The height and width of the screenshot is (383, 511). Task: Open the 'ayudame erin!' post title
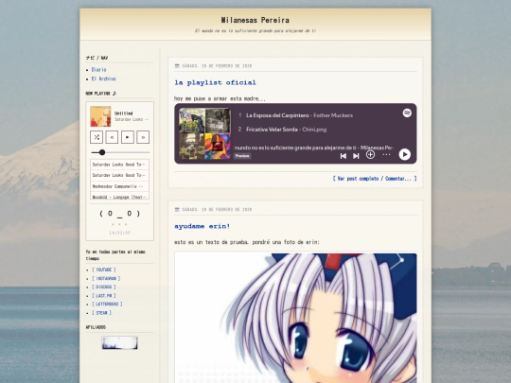[203, 226]
